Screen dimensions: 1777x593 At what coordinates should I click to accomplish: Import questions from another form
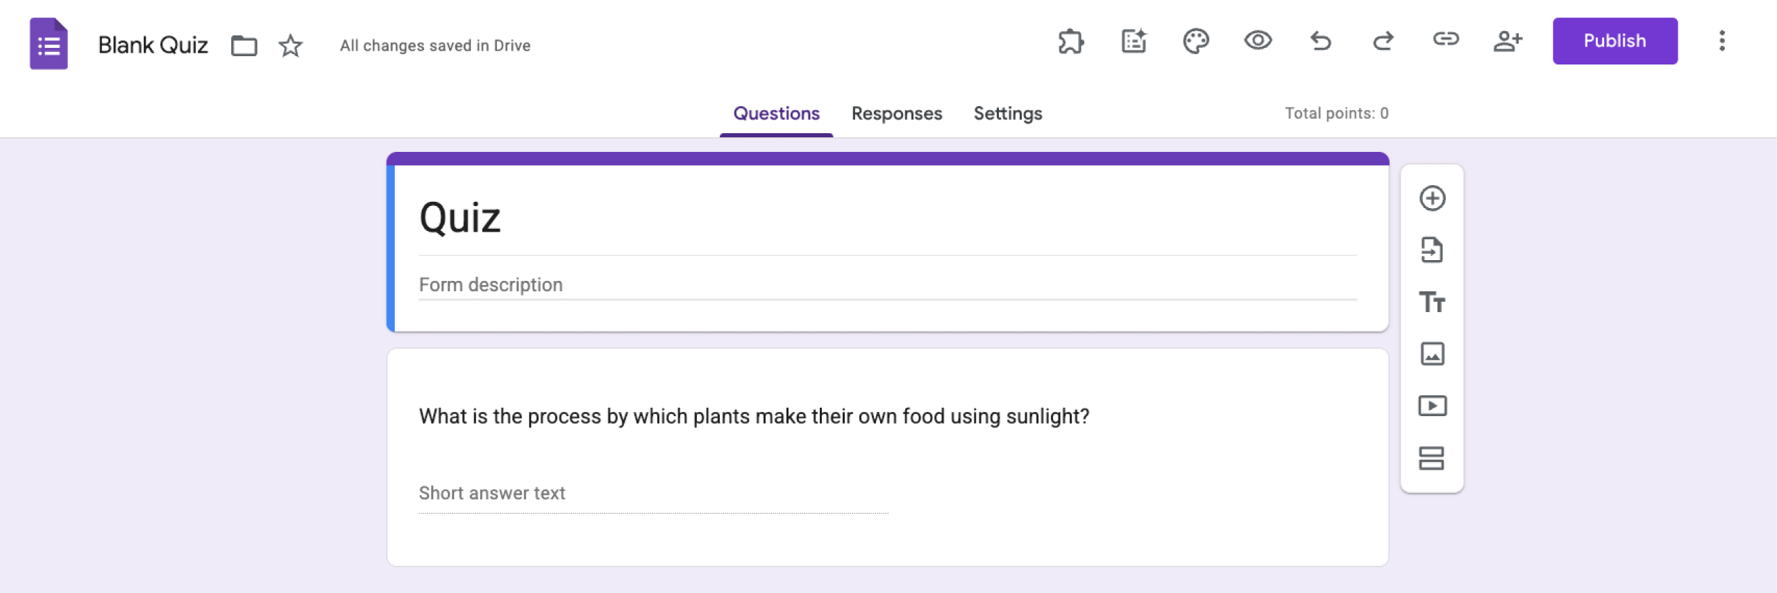pos(1433,250)
